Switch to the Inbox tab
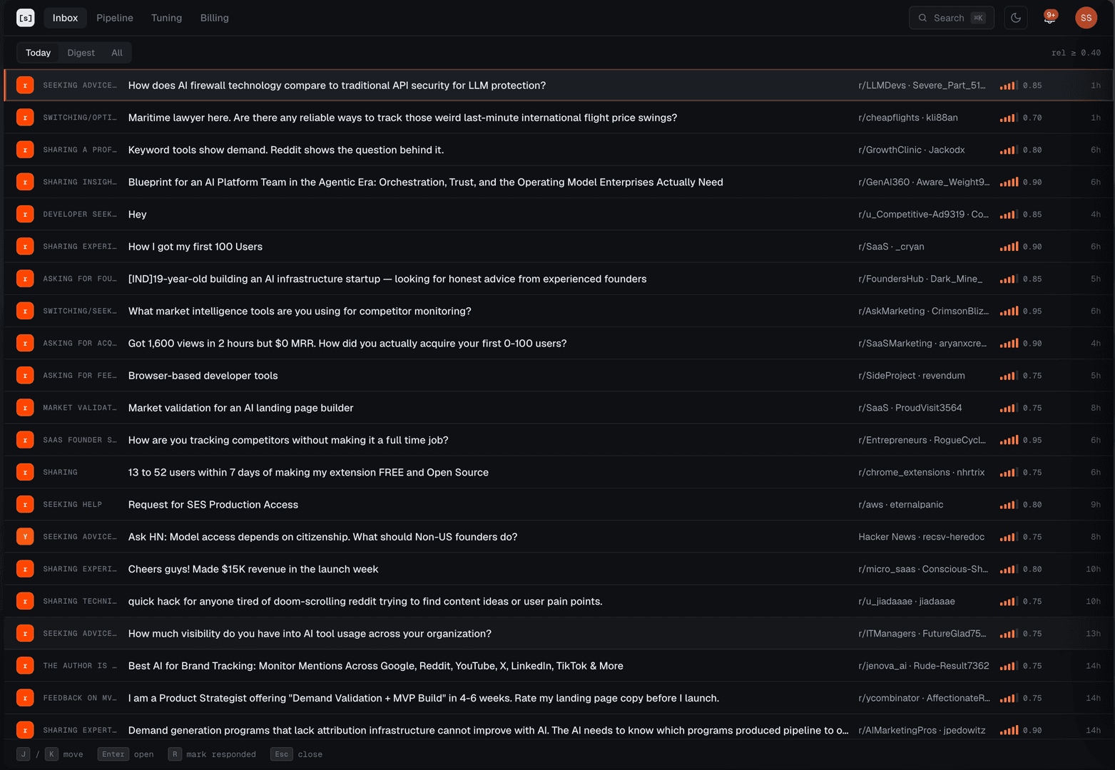Viewport: 1115px width, 770px height. pos(65,18)
